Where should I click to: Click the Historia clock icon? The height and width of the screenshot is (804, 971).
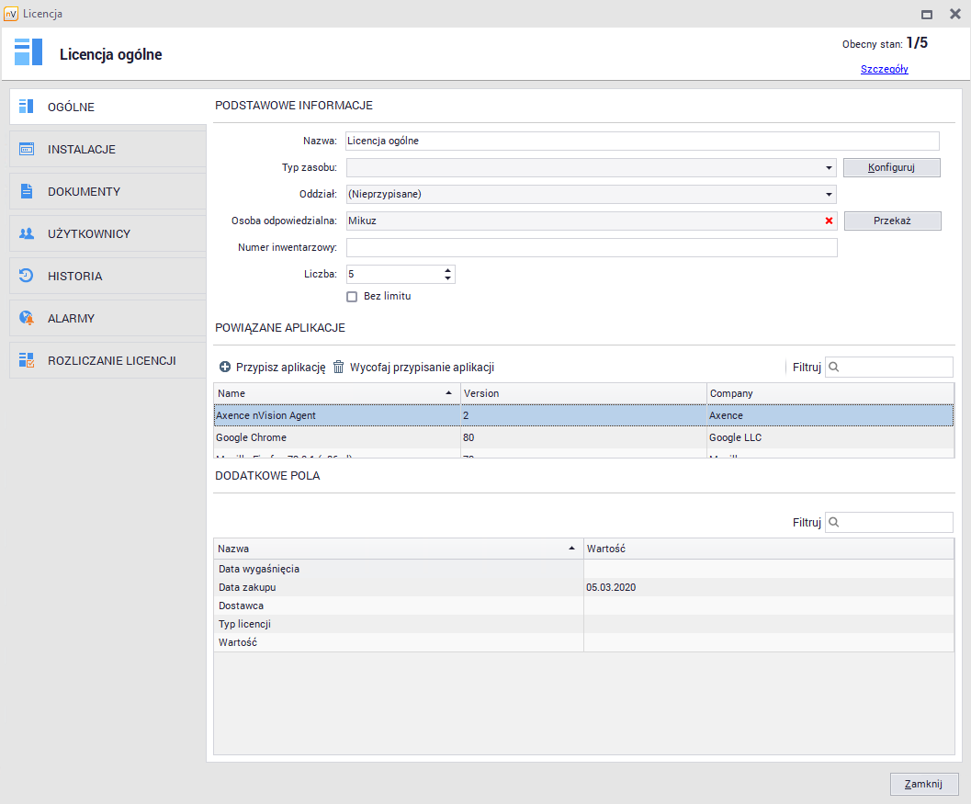(27, 276)
